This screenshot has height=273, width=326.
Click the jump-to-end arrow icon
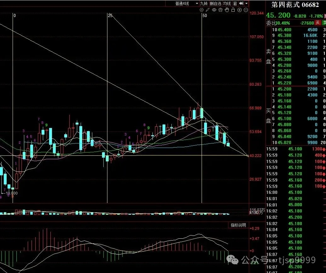point(241,3)
